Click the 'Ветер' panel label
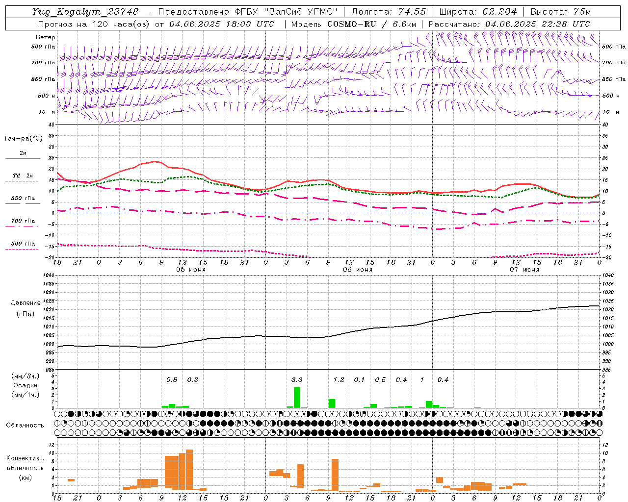 [46, 37]
